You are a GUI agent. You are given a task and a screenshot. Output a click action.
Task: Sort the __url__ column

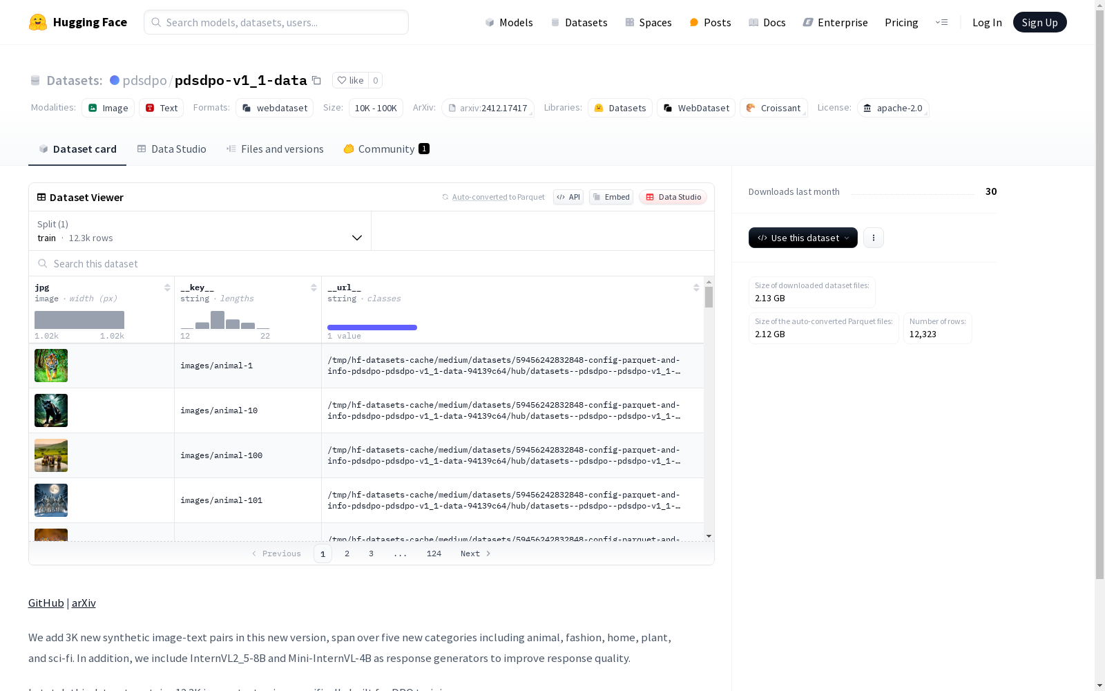[x=696, y=287]
